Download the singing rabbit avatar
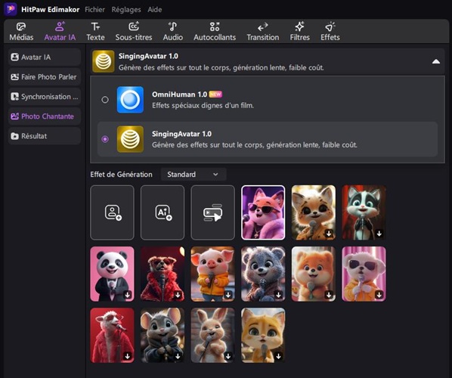452x378 pixels. click(x=228, y=356)
